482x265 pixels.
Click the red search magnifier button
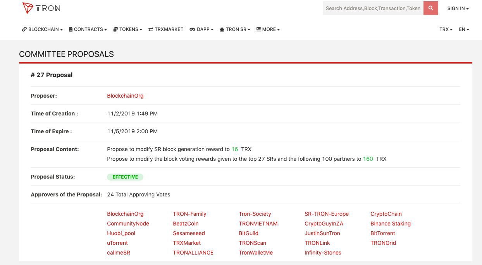point(430,8)
